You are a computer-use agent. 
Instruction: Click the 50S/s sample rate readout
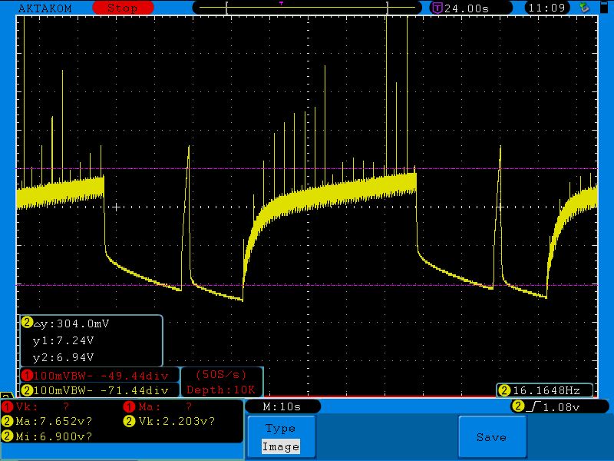coord(222,375)
